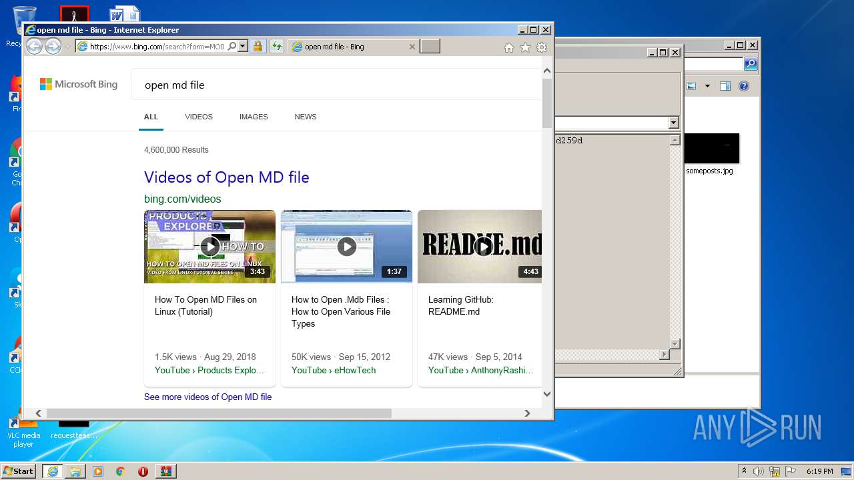The image size is (854, 480).
Task: Launch Opera from the taskbar
Action: 143,471
